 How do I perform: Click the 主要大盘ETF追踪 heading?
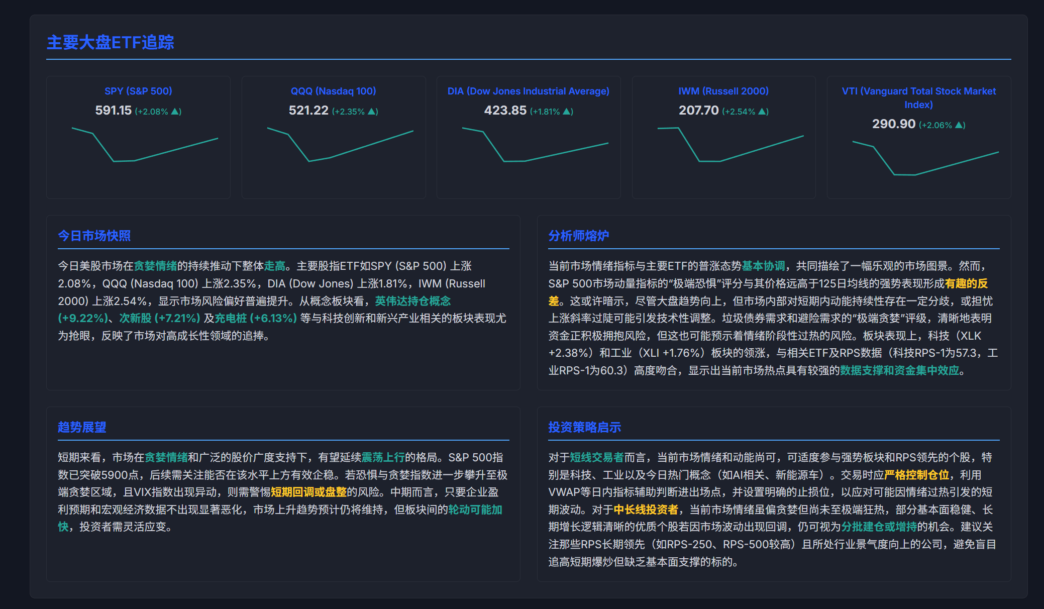tap(111, 42)
